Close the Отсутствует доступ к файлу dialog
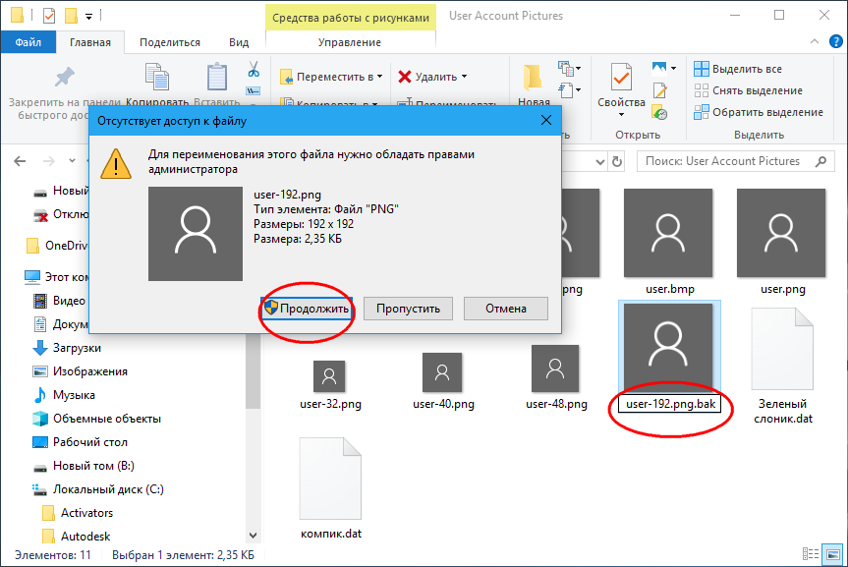 [546, 120]
